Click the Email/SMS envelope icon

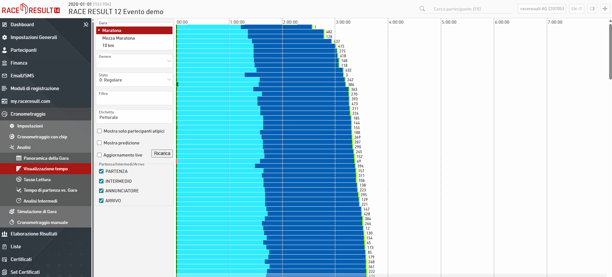tap(4, 76)
